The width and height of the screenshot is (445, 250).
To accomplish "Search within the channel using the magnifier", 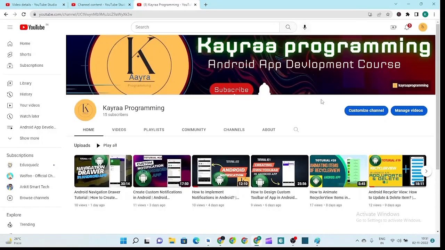I will pos(296,130).
